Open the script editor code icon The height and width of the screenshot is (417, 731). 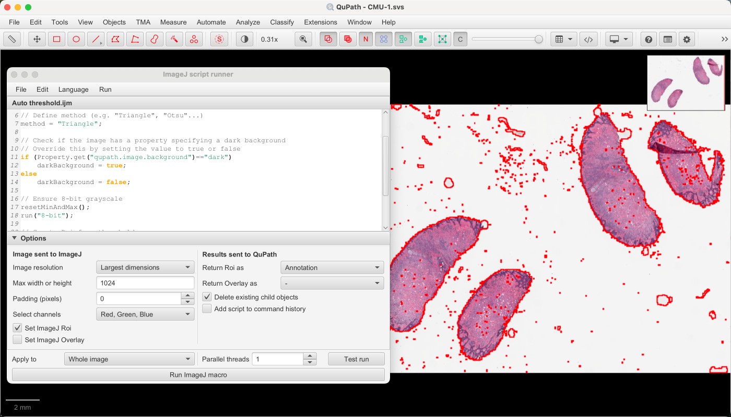(588, 39)
